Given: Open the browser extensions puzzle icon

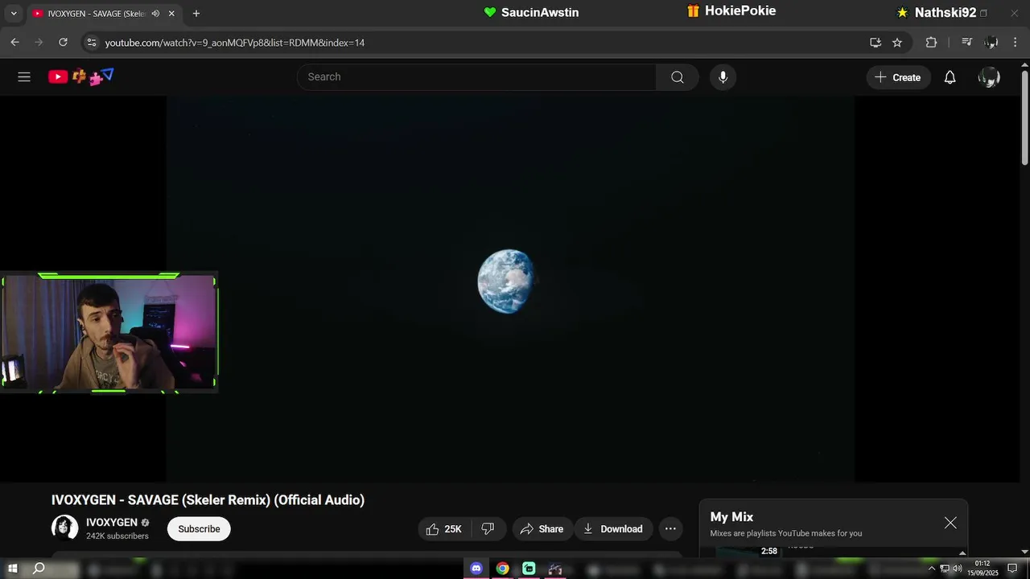Looking at the screenshot, I should tap(931, 43).
